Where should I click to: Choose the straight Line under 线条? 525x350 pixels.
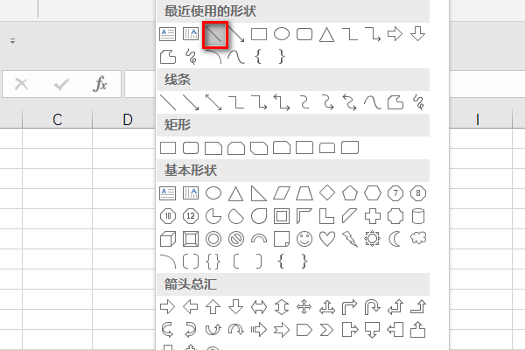(168, 102)
